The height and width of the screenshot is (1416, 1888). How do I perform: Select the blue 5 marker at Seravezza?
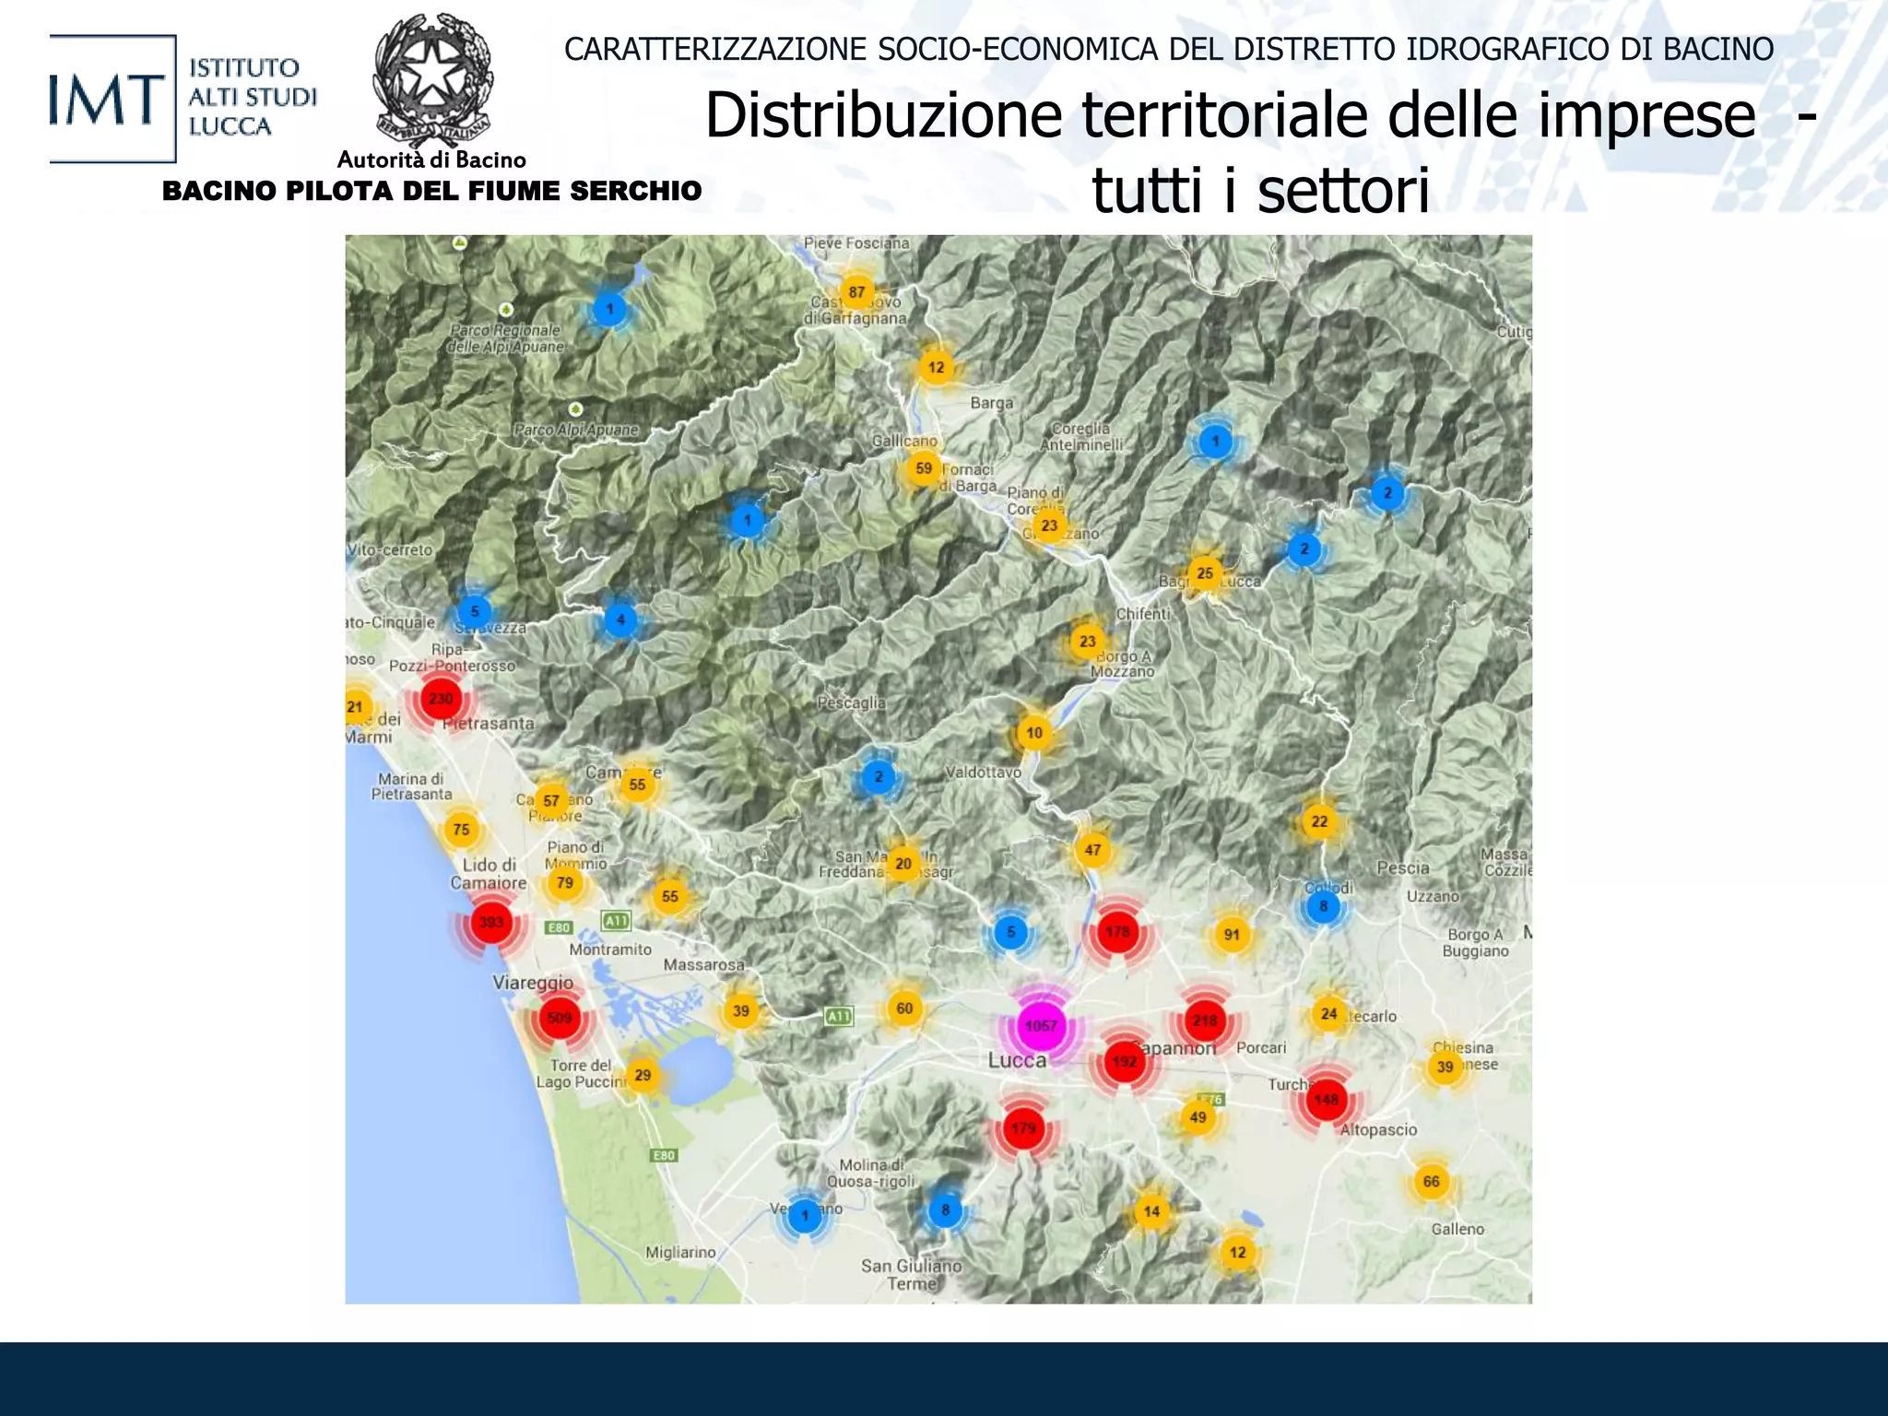click(x=475, y=611)
